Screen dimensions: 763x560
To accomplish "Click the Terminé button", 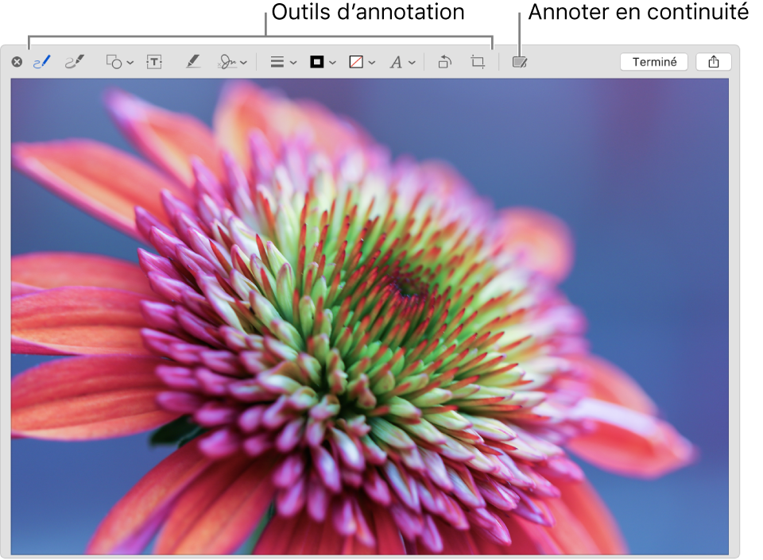I will [654, 62].
